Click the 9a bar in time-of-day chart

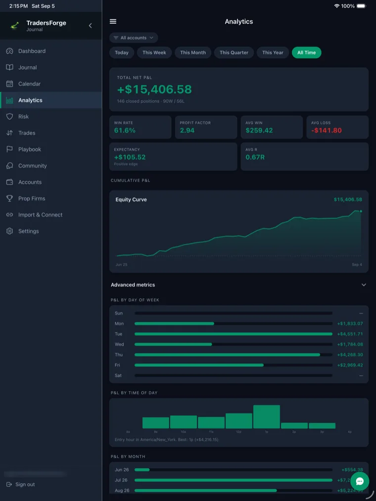[x=156, y=423]
